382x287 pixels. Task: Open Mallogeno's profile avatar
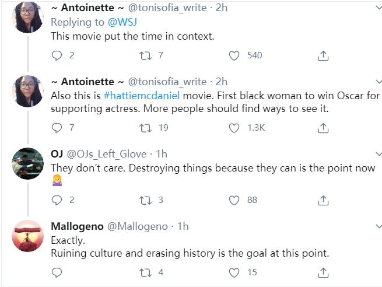click(x=27, y=236)
